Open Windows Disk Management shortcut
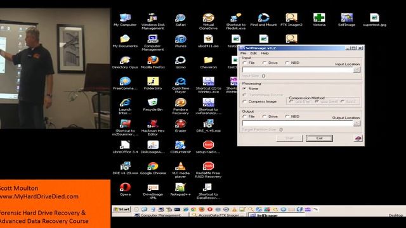The width and height of the screenshot is (406, 228). pyautogui.click(x=153, y=22)
